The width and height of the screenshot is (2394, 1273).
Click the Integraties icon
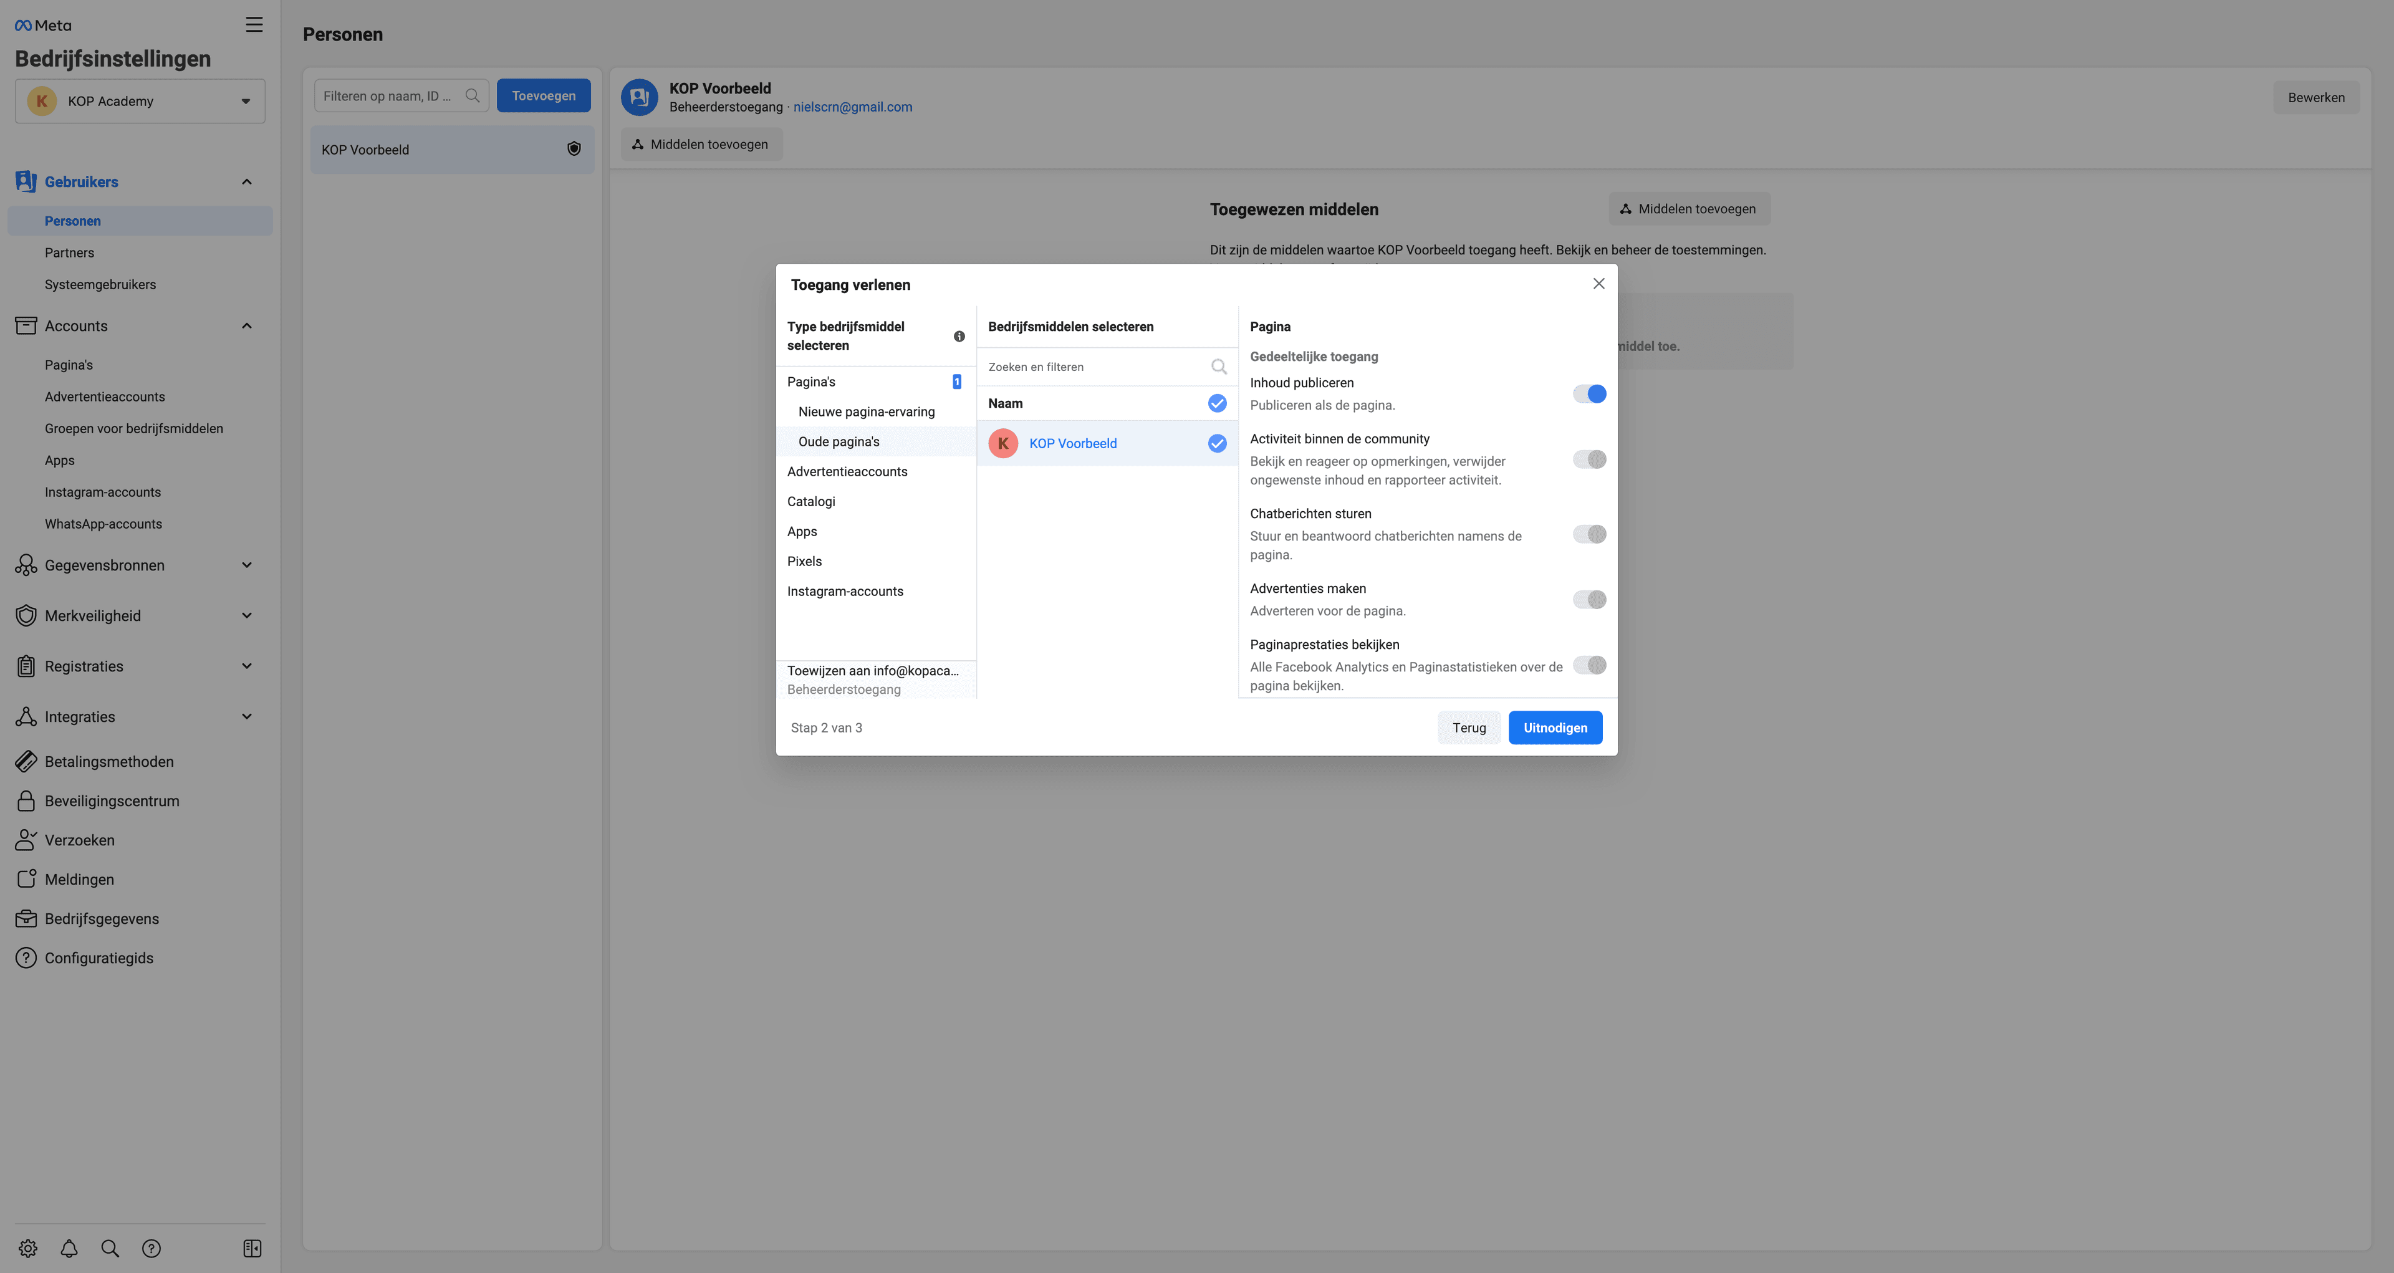pos(26,716)
